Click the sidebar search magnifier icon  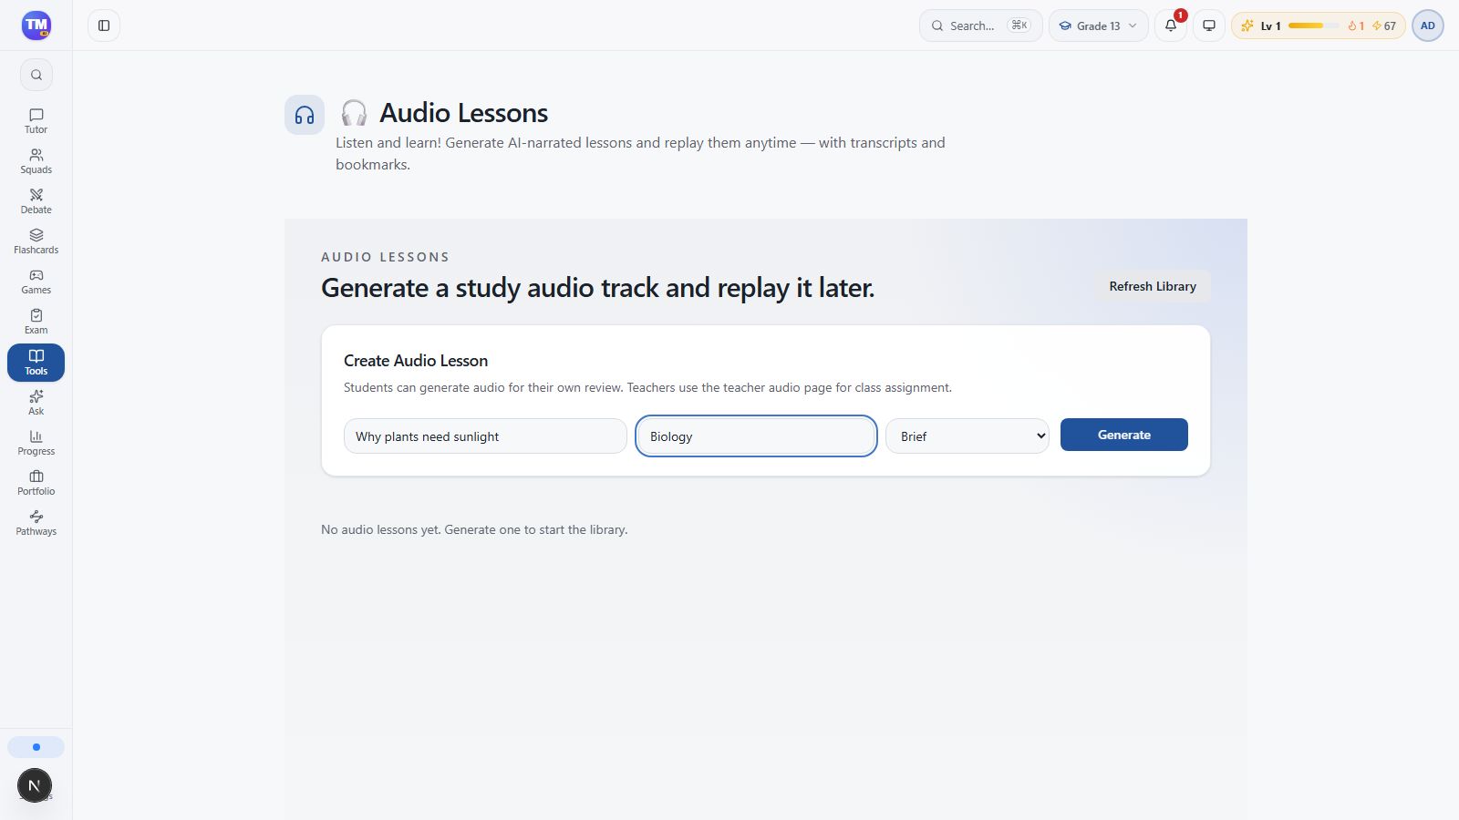(x=36, y=75)
